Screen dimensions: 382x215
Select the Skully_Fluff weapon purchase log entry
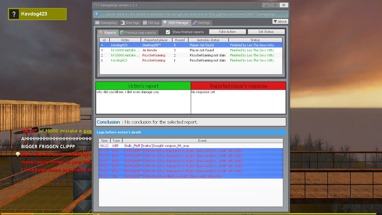coord(191,146)
